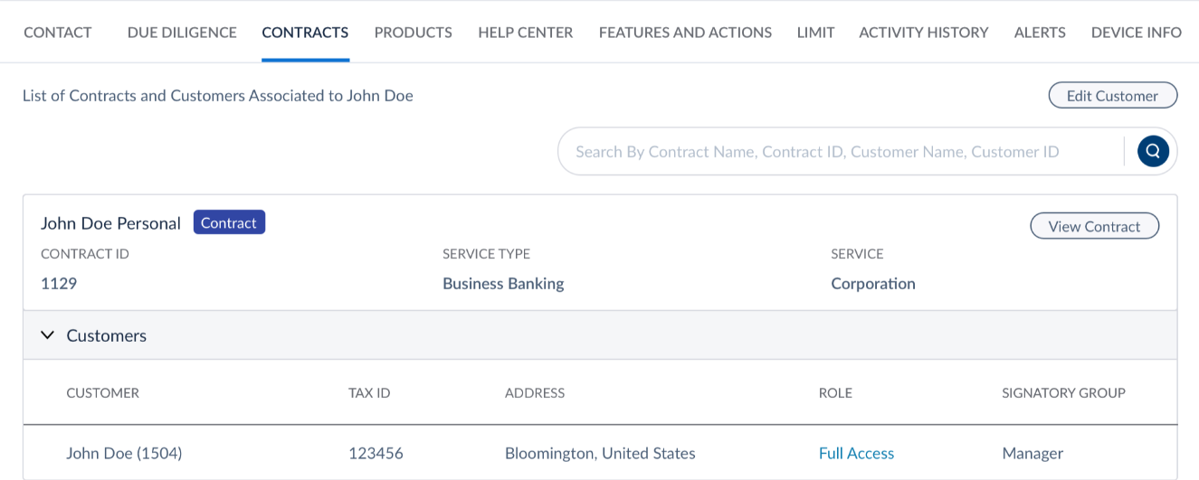Image resolution: width=1199 pixels, height=480 pixels.
Task: Click the search magnifier icon button
Action: coord(1152,152)
